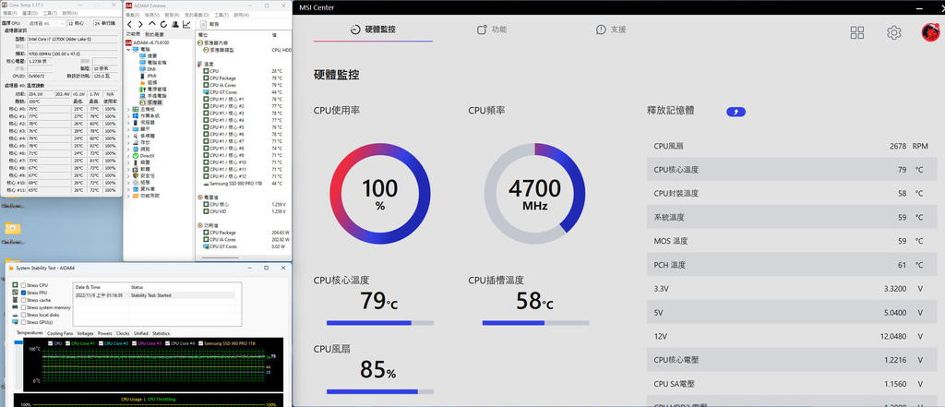Viewport: 945px width, 407px height.
Task: Click the AIDA64 refresh icon
Action: (163, 24)
